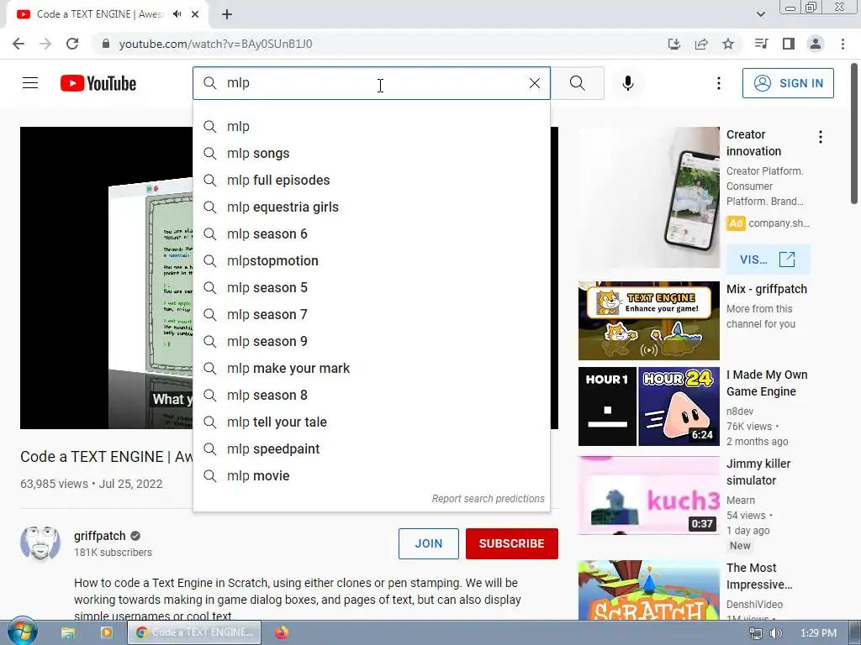Open the media player taskbar icon
Viewport: 861px width, 645px height.
106,632
